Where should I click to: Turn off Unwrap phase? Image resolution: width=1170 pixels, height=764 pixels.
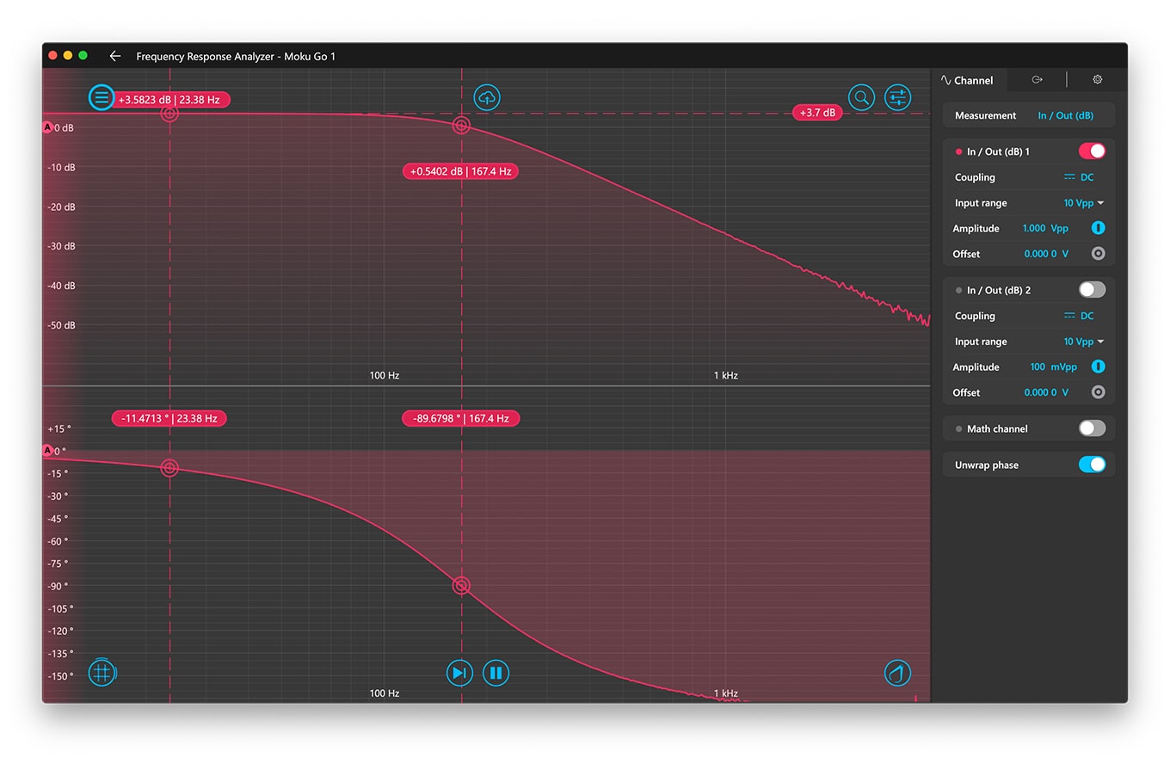click(1092, 465)
